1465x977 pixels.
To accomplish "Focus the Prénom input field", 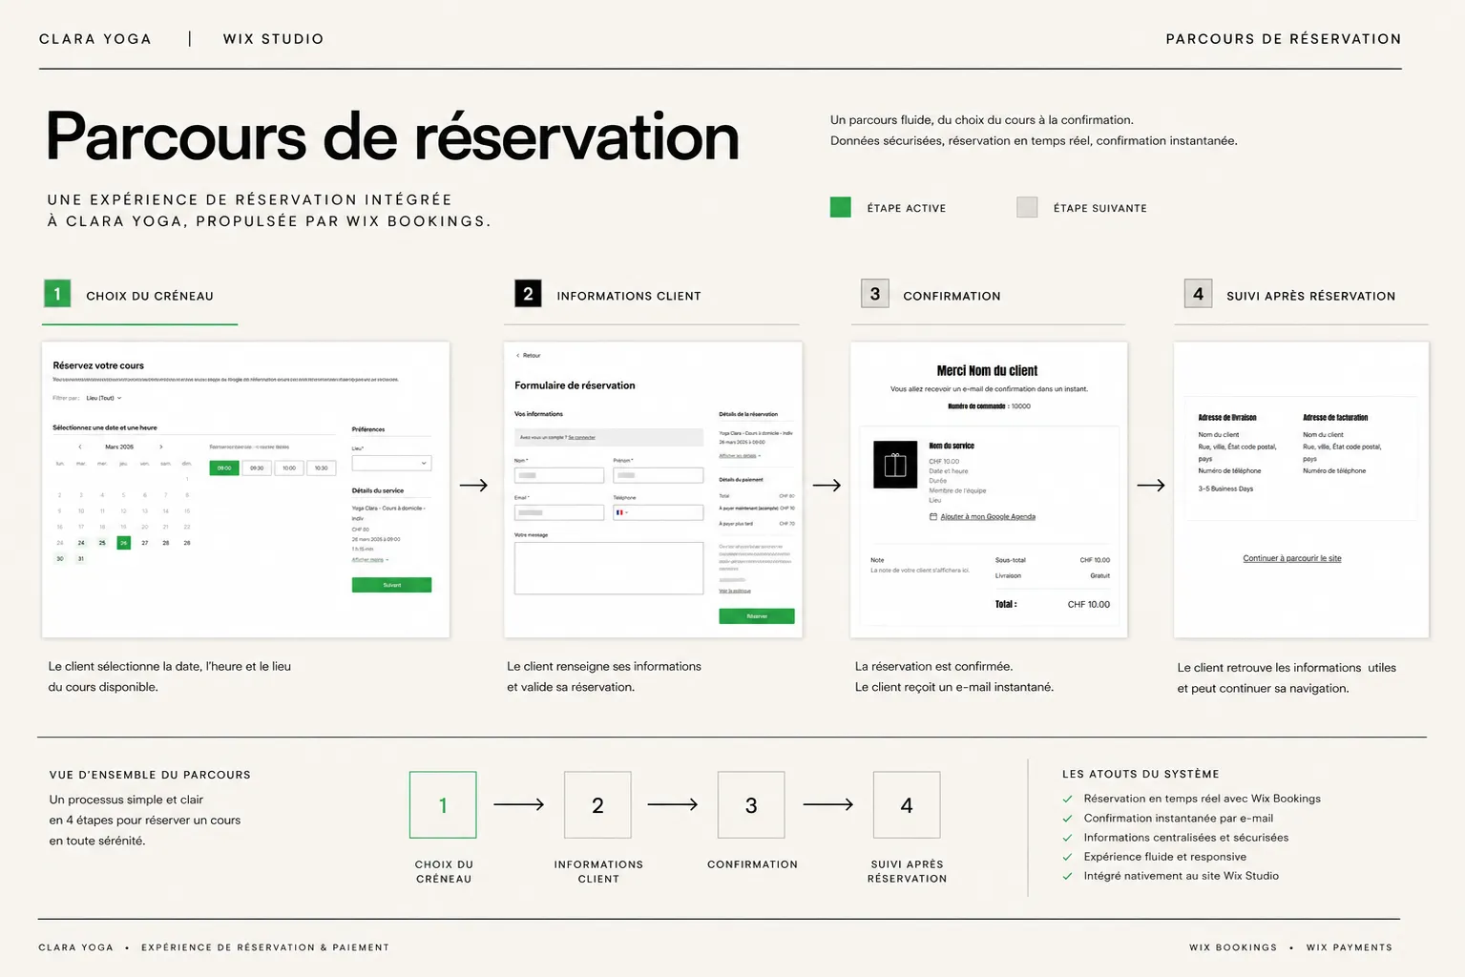I will coord(659,475).
